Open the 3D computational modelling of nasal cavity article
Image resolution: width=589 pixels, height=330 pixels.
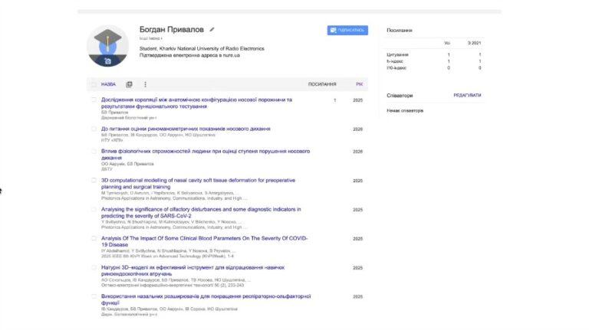(x=198, y=183)
